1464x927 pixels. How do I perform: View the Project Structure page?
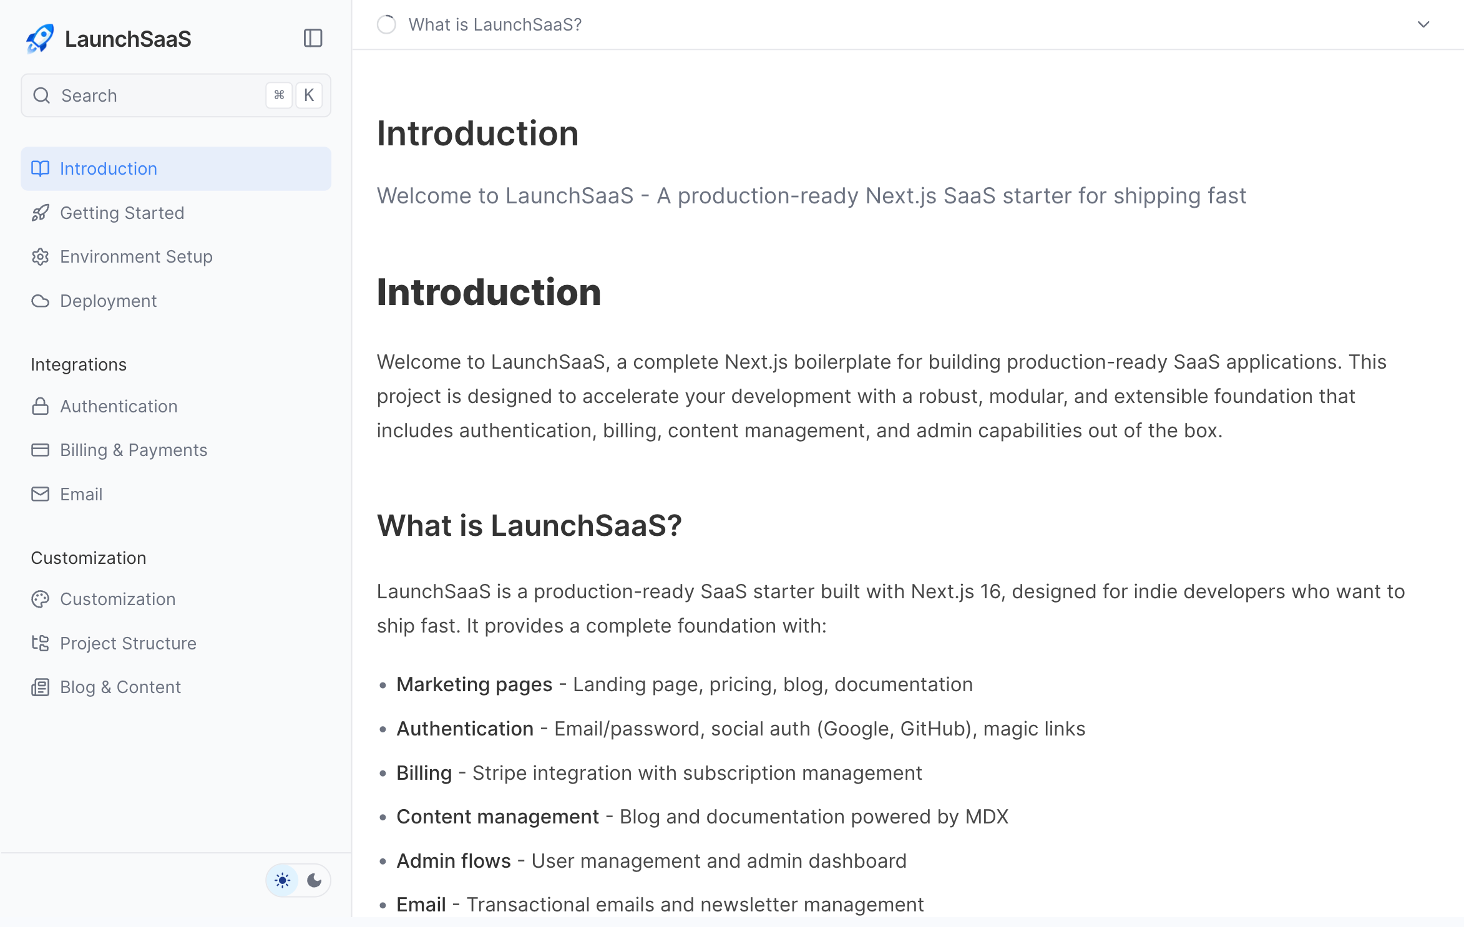128,643
